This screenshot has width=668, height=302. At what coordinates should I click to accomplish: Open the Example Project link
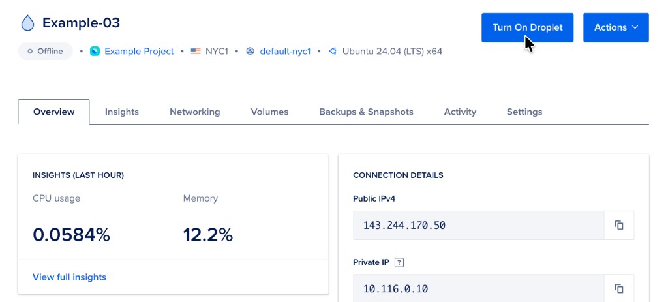click(x=139, y=51)
